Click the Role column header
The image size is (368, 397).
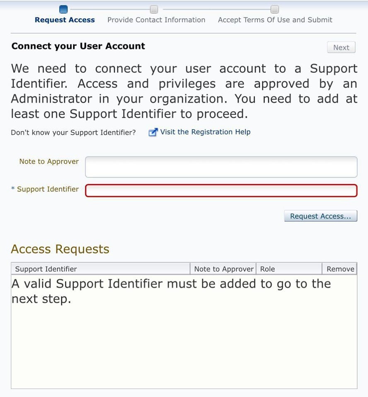pos(268,269)
